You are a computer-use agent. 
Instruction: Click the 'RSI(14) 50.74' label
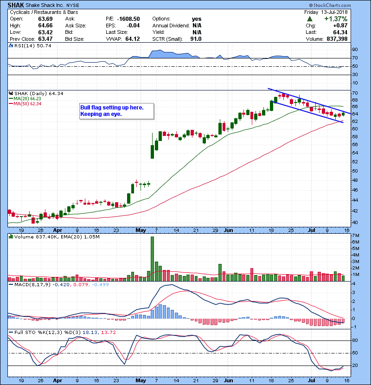point(32,45)
